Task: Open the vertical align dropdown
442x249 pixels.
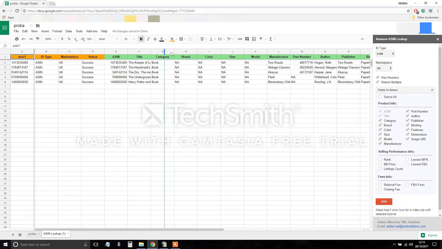Action: [212, 39]
